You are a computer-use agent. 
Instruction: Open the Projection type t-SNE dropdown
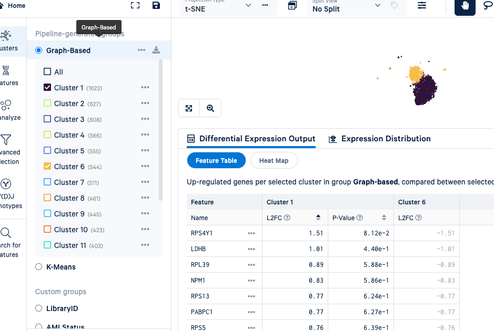click(x=218, y=7)
